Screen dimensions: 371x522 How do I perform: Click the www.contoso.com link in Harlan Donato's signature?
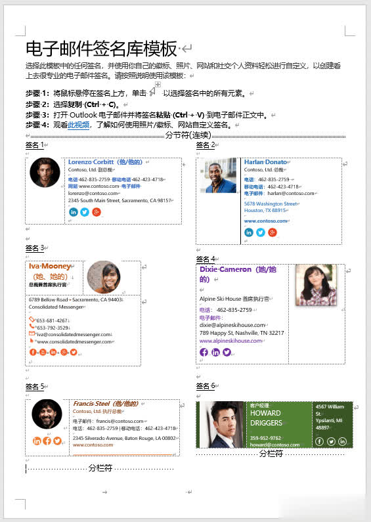265,221
